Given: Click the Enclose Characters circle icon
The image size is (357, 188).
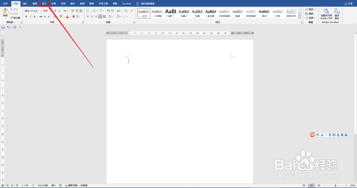Looking at the screenshot, I should tap(77, 17).
